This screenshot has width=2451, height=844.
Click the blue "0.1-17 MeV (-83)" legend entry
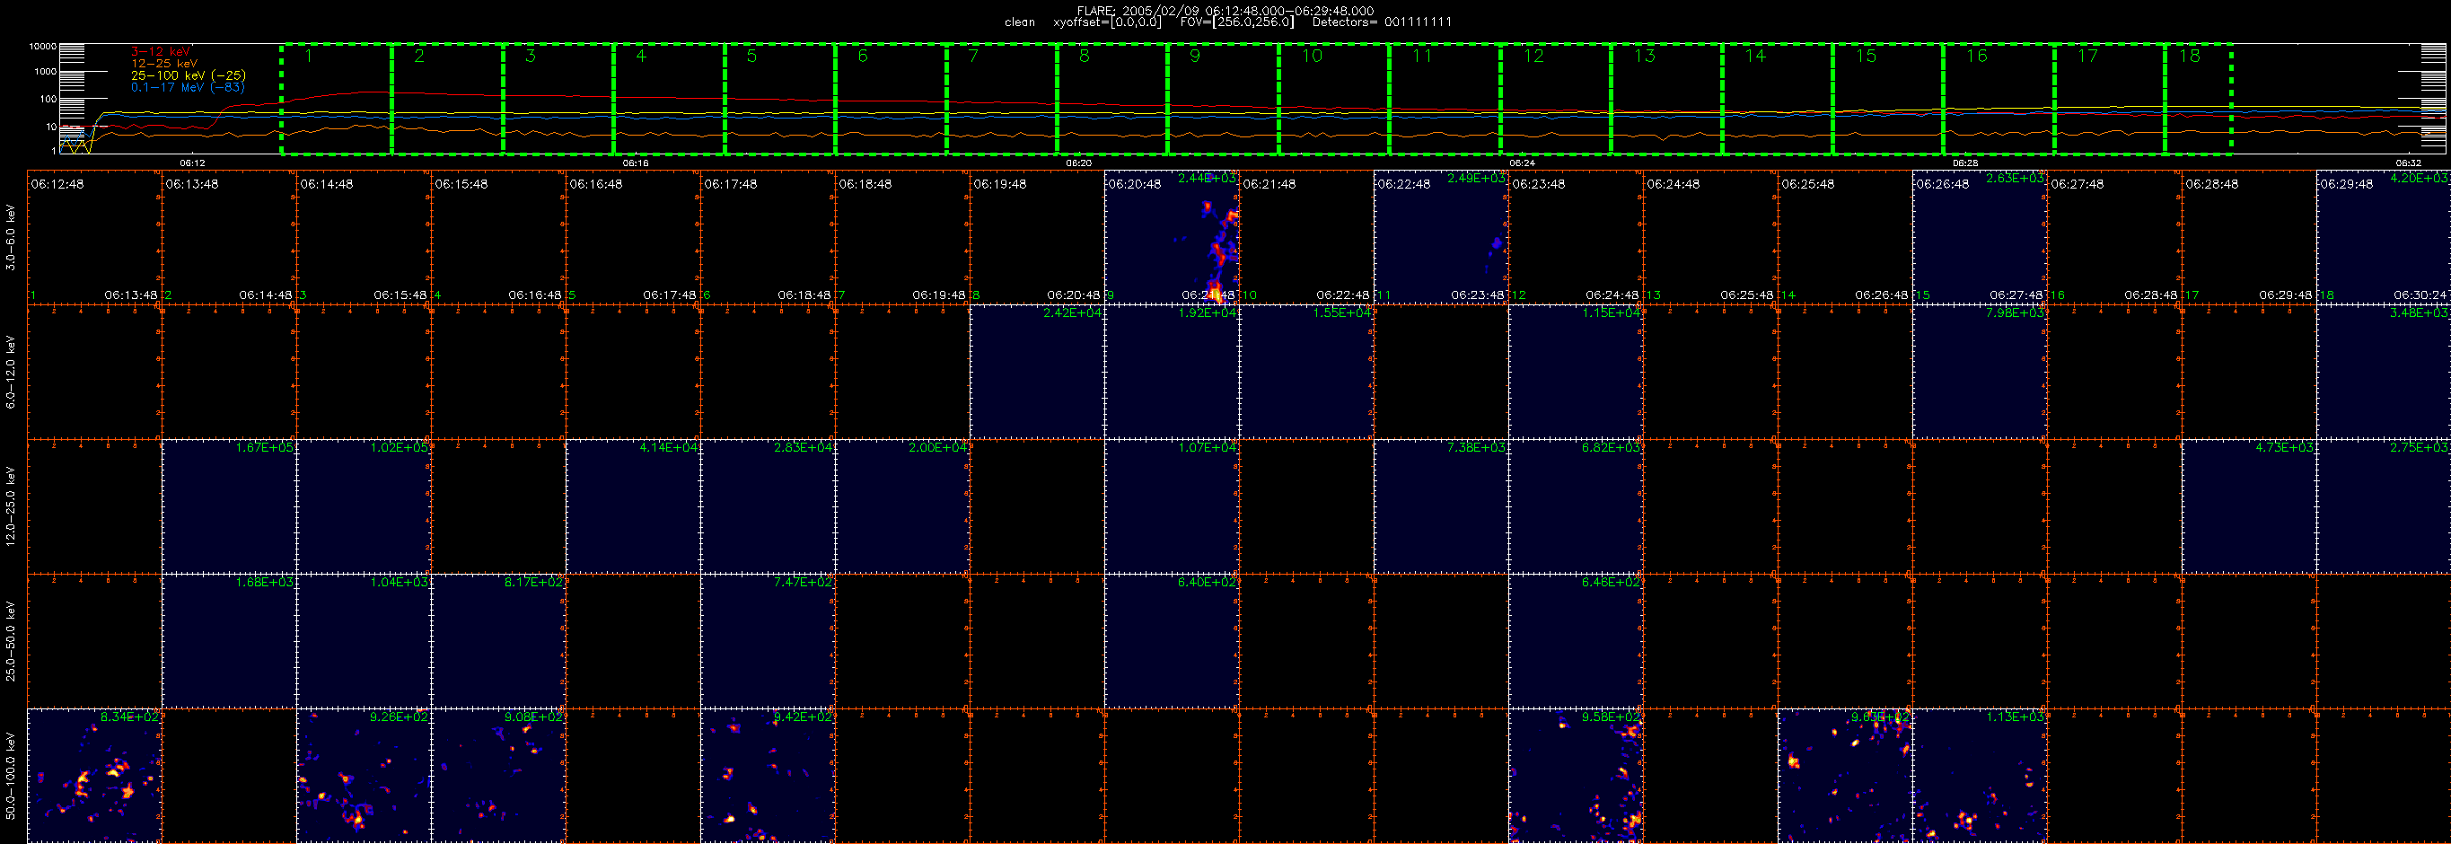[189, 87]
